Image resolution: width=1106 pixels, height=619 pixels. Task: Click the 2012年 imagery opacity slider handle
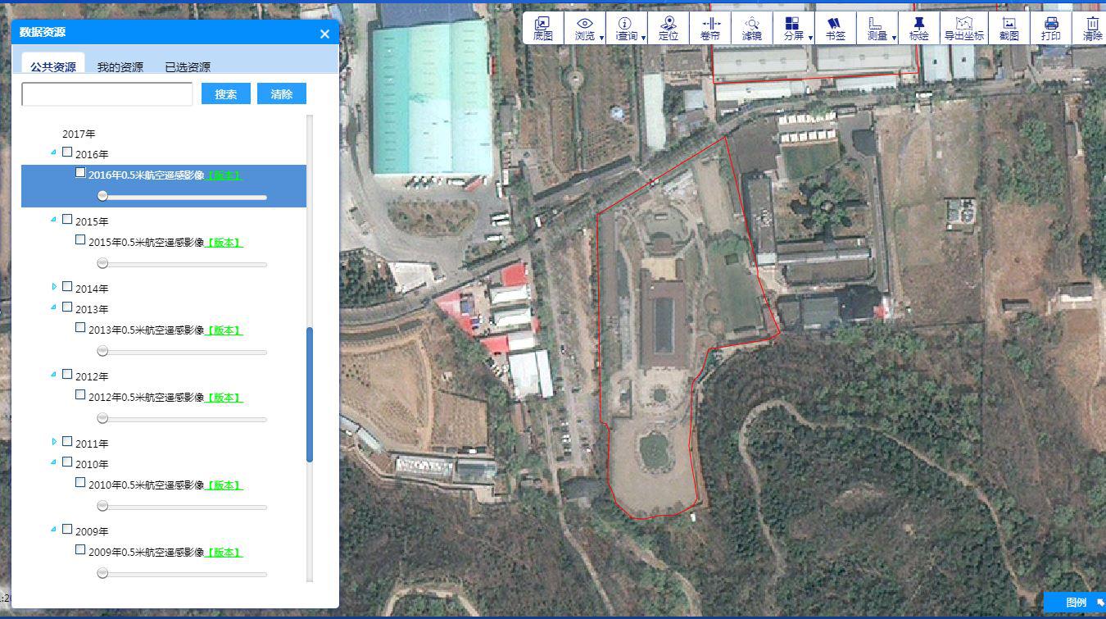coord(102,418)
